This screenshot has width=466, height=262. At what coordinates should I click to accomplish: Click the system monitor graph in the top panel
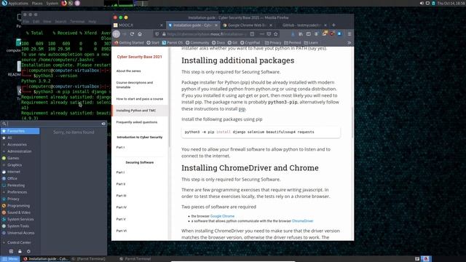tap(126, 3)
